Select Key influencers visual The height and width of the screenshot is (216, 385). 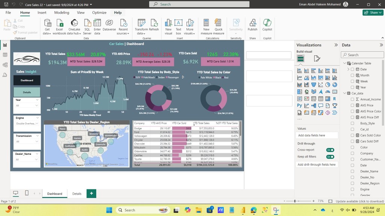point(307,105)
